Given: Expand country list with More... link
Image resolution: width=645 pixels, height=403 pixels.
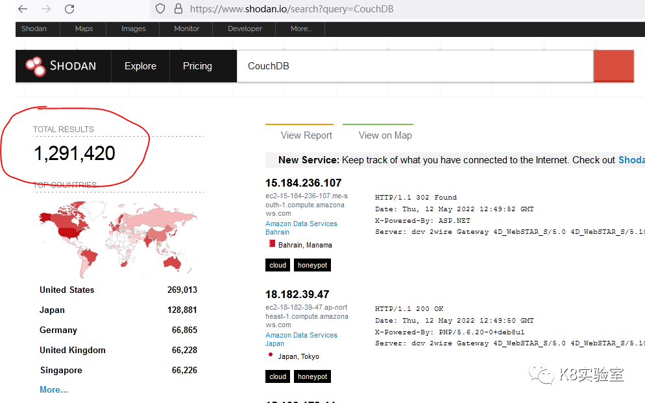Looking at the screenshot, I should [x=54, y=389].
